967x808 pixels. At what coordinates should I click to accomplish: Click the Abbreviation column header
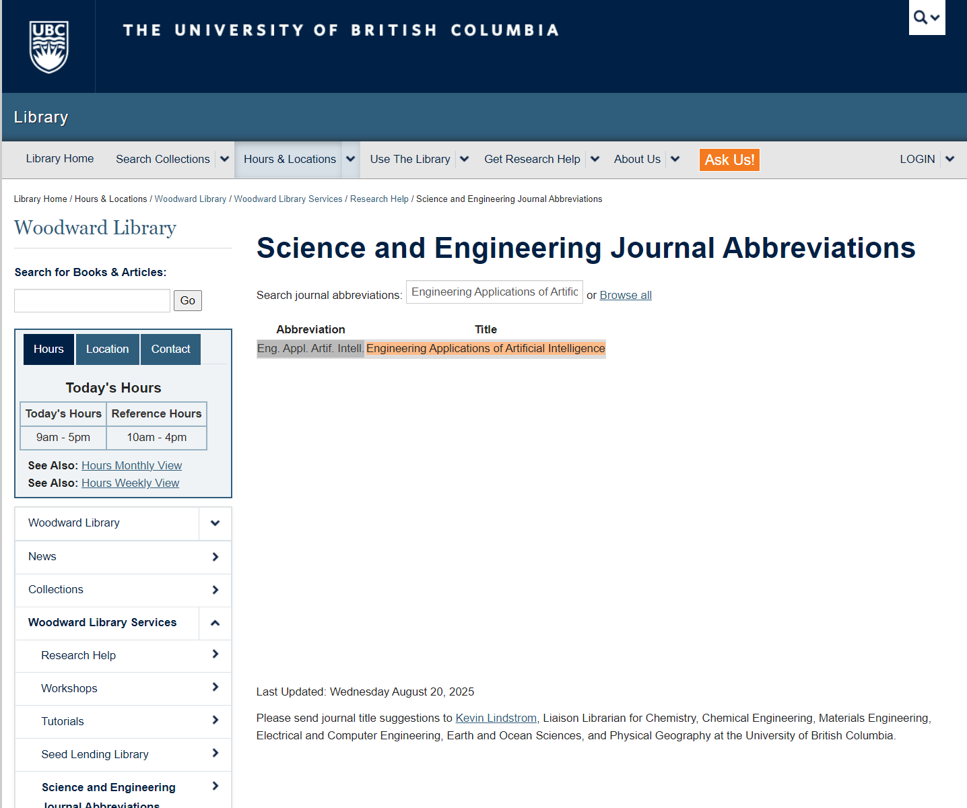(310, 330)
